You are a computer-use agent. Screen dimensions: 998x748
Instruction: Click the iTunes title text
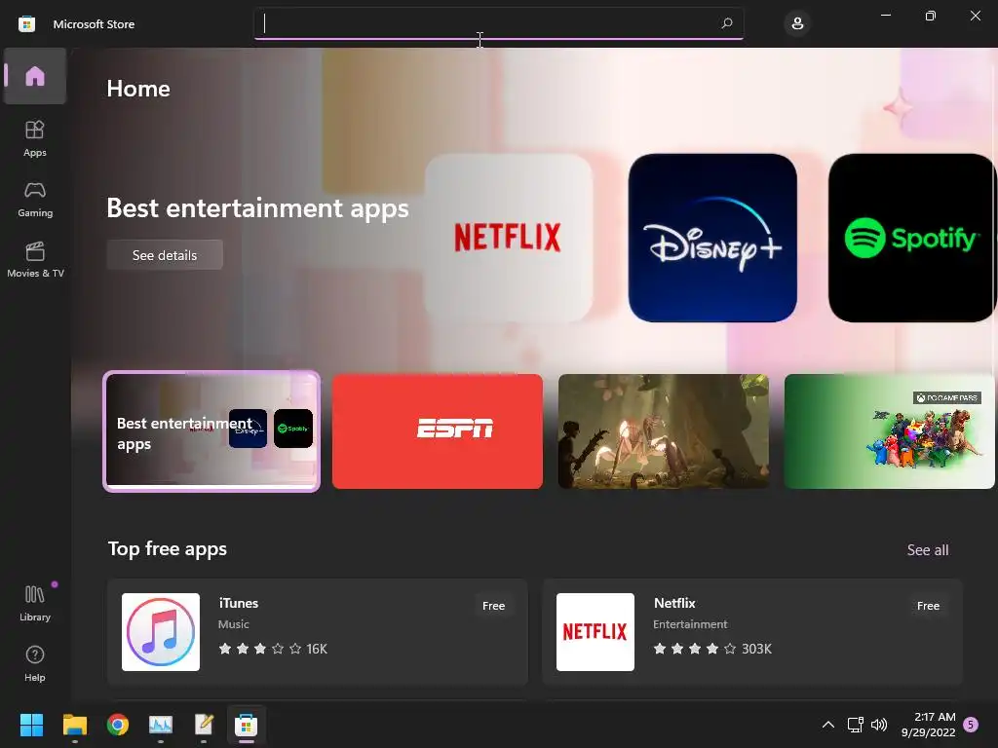coord(239,603)
